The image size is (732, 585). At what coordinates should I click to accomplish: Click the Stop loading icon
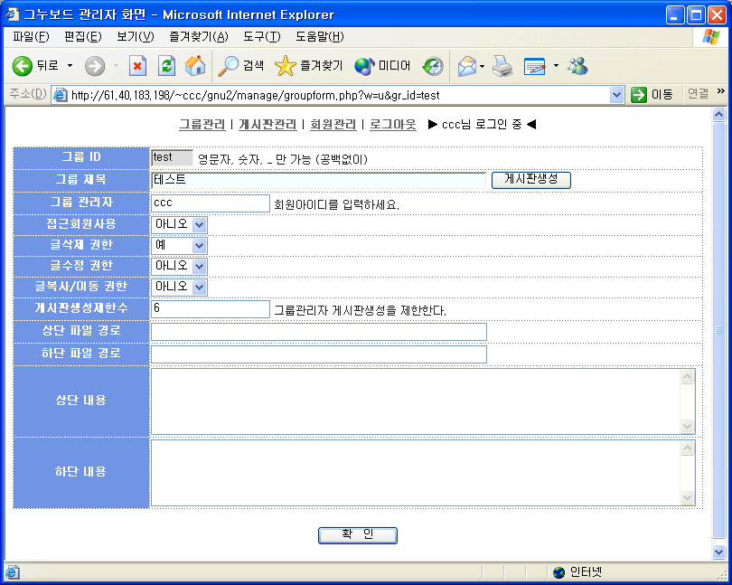[137, 66]
